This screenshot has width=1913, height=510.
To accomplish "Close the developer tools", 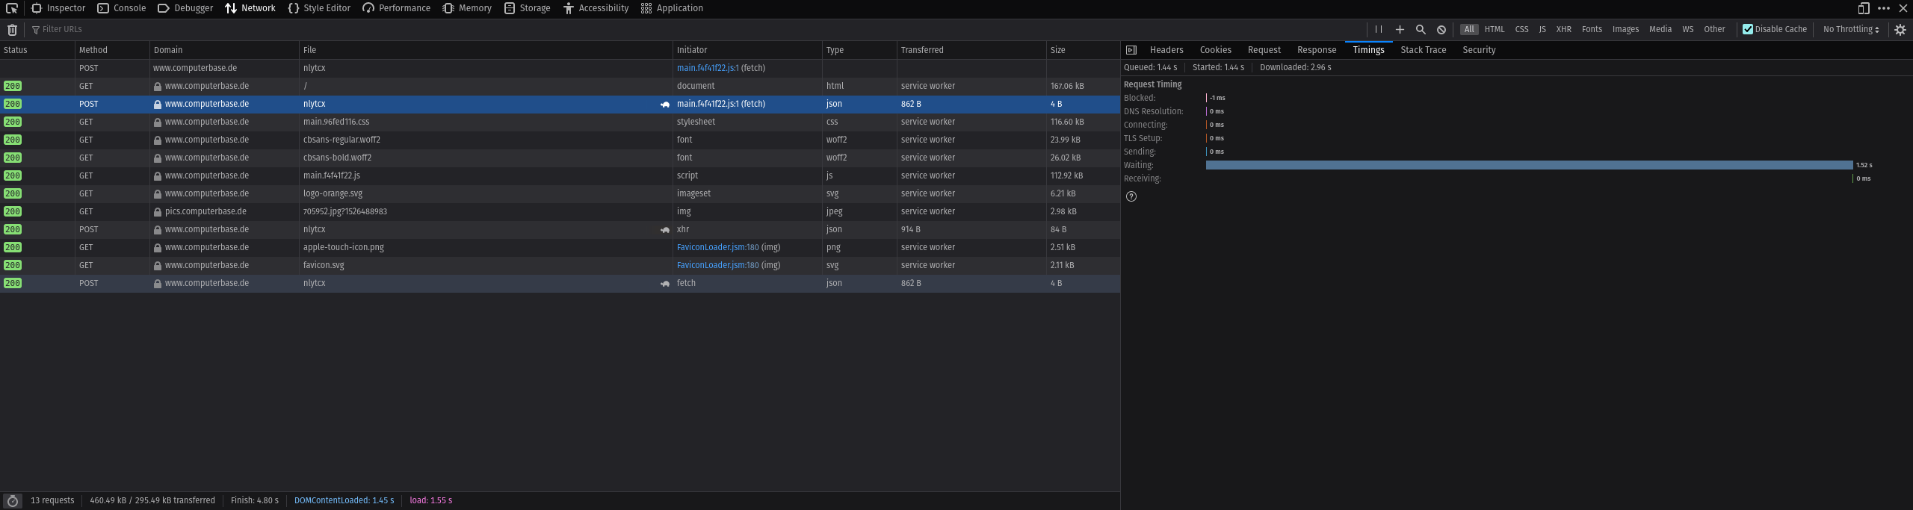I will pos(1903,8).
